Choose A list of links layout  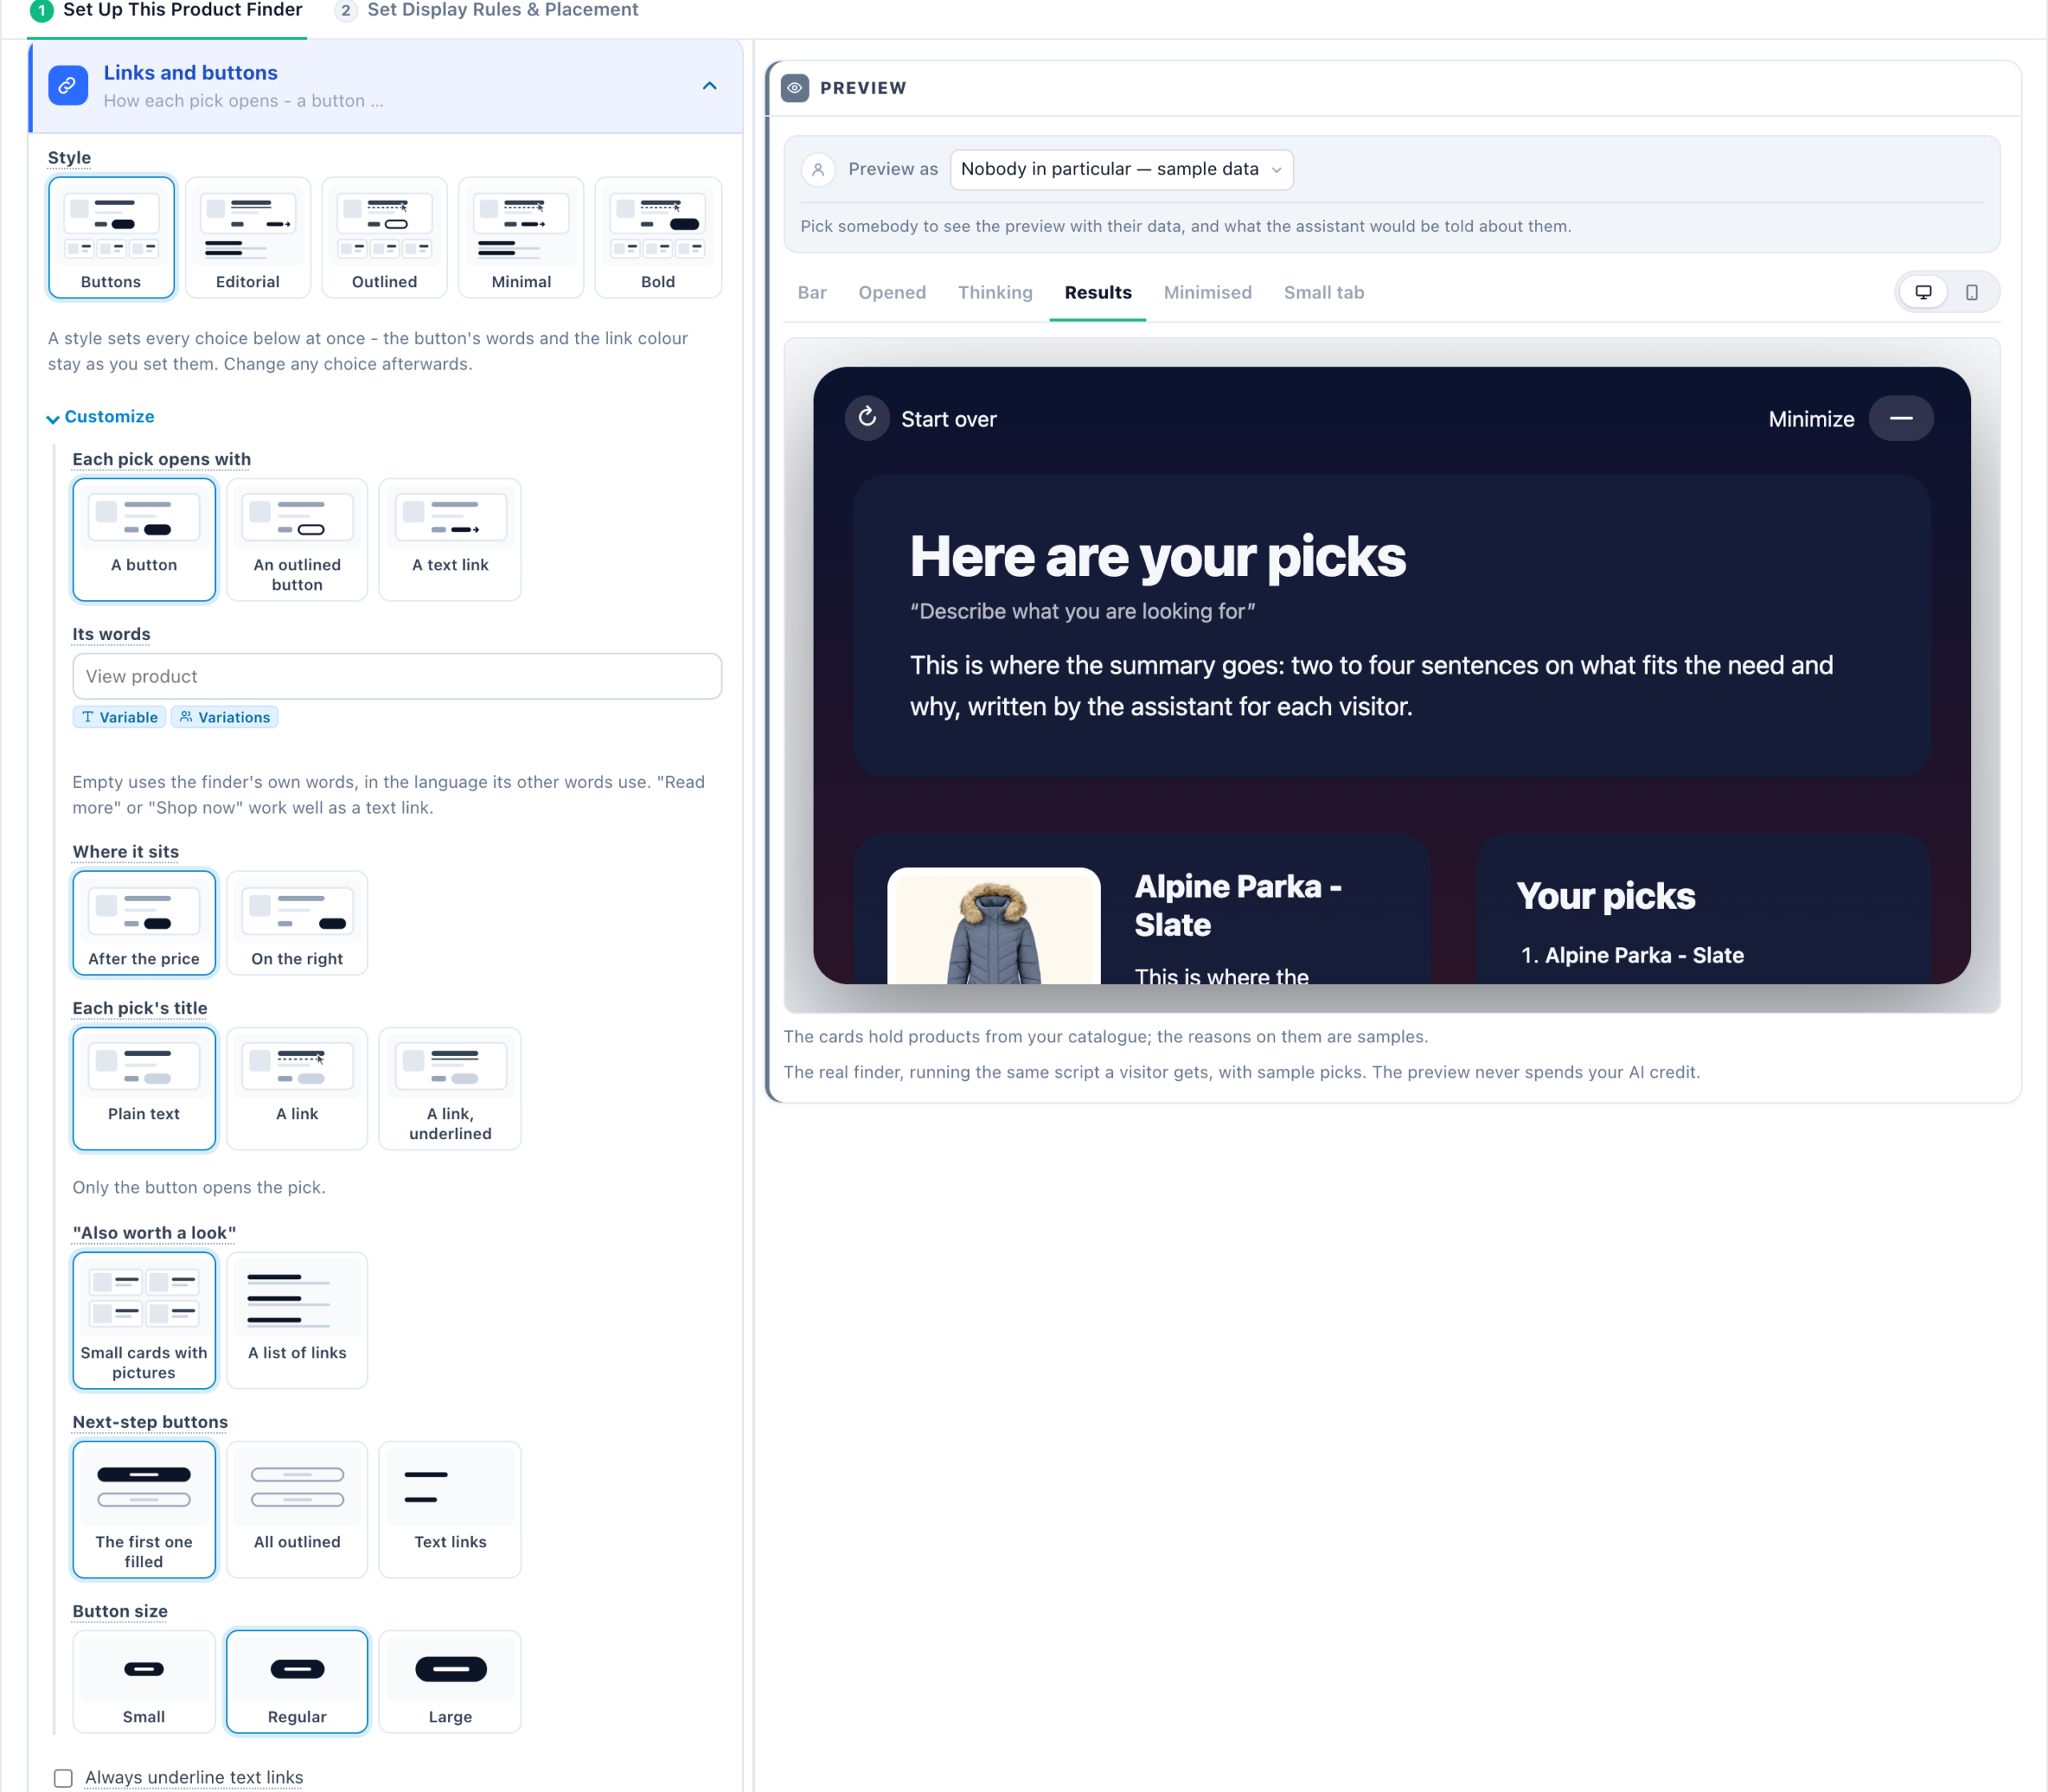point(297,1320)
